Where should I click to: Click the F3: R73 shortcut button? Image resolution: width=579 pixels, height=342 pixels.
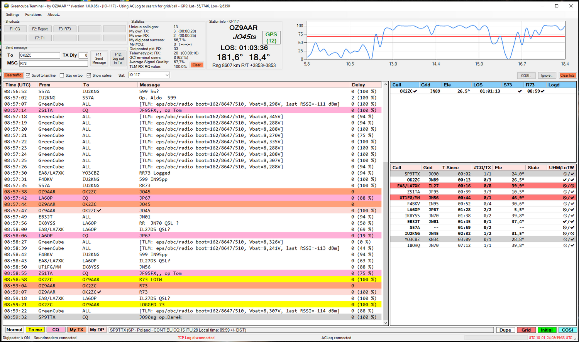click(x=65, y=29)
